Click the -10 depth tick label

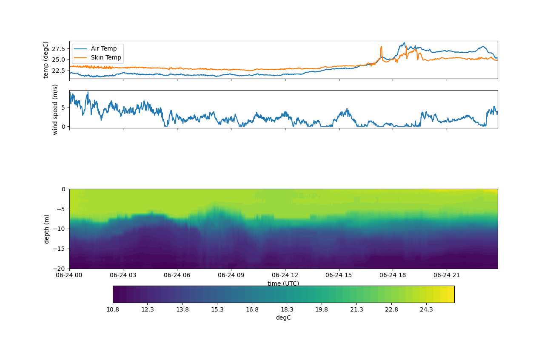pyautogui.click(x=60, y=229)
